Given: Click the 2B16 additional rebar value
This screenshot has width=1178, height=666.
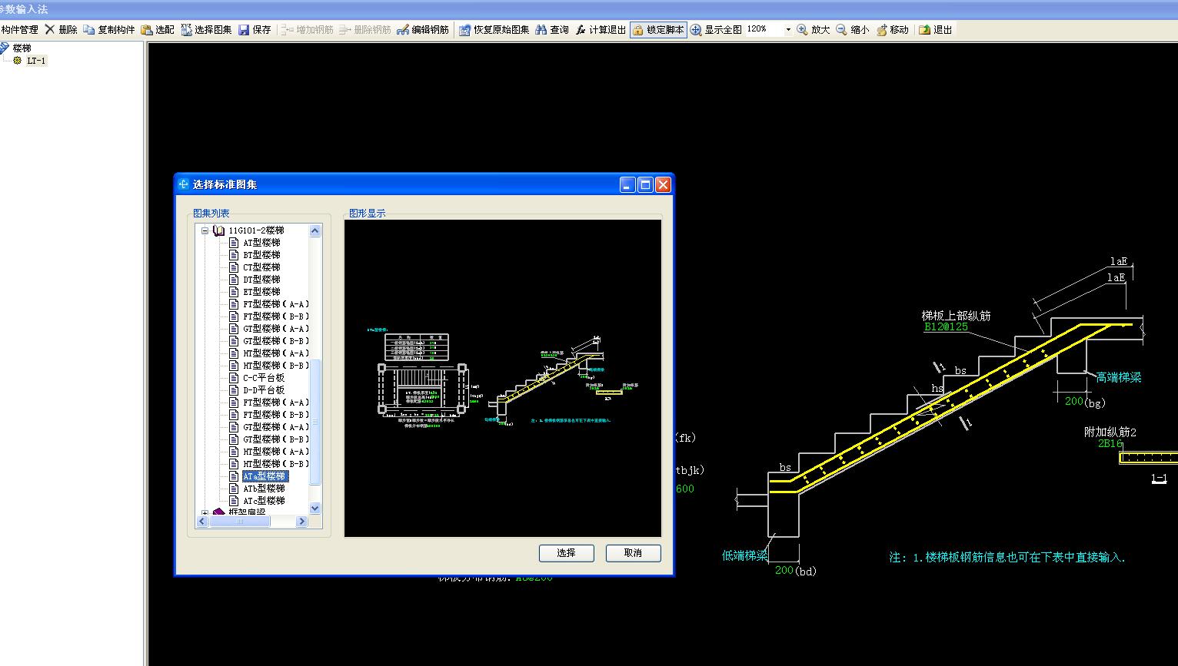Looking at the screenshot, I should pos(1110,444).
